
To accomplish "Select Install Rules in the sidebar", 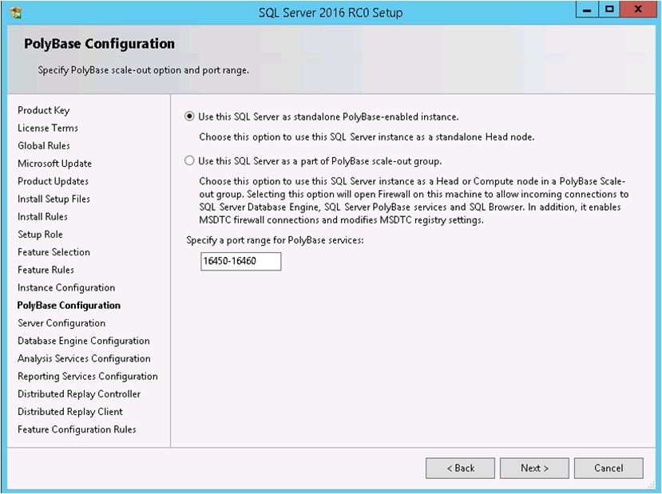I will [42, 216].
